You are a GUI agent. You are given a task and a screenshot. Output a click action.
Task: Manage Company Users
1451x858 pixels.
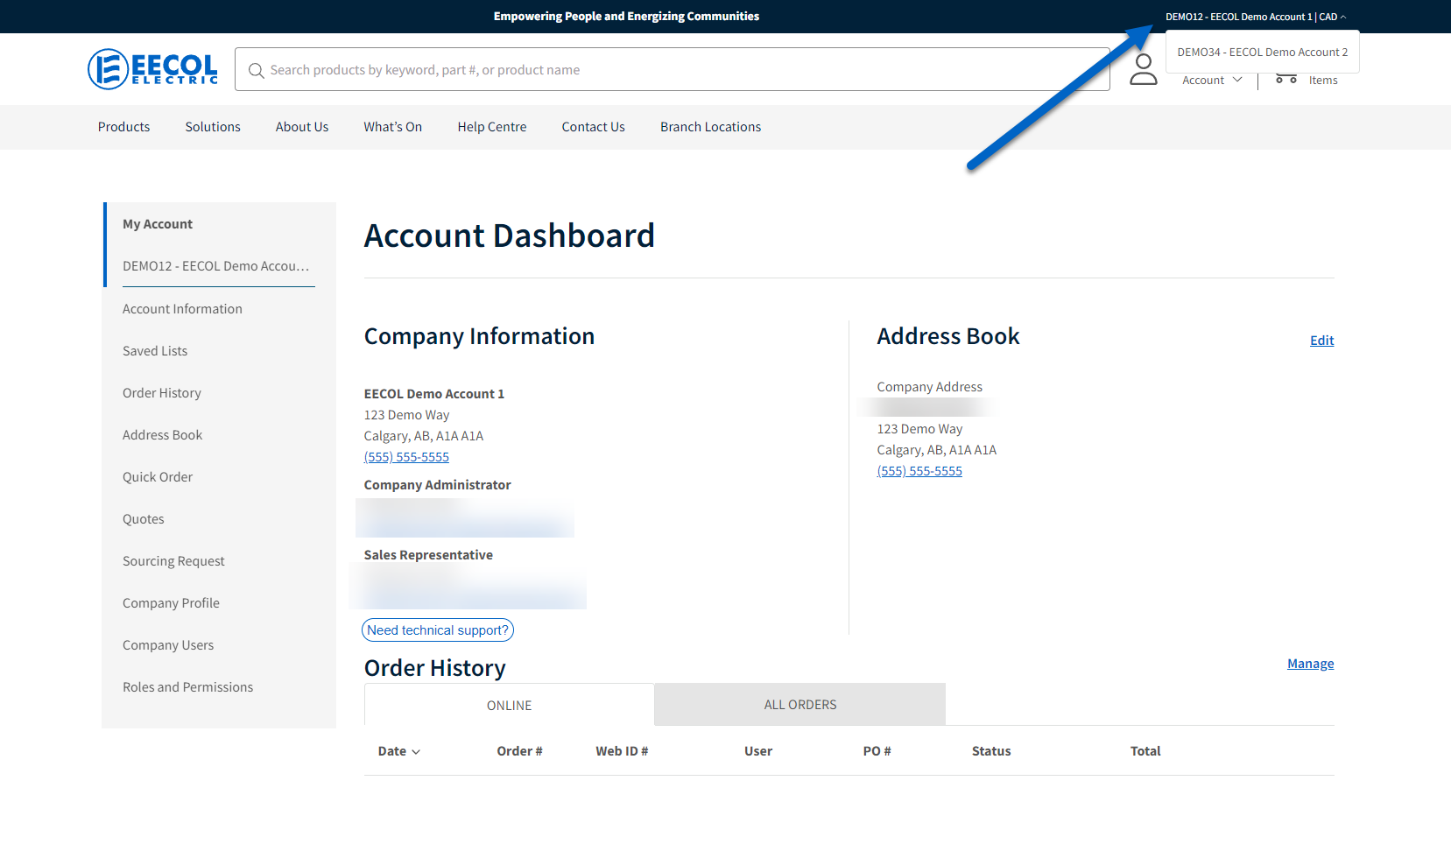pos(168,645)
